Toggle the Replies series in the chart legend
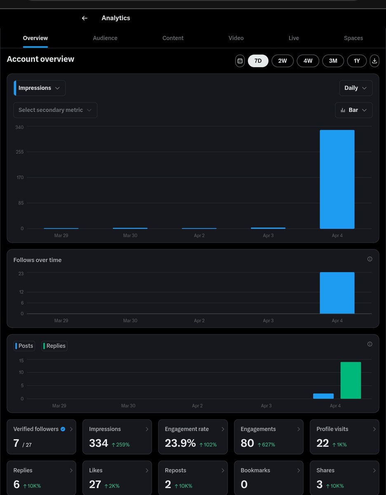This screenshot has height=495, width=386. (54, 346)
